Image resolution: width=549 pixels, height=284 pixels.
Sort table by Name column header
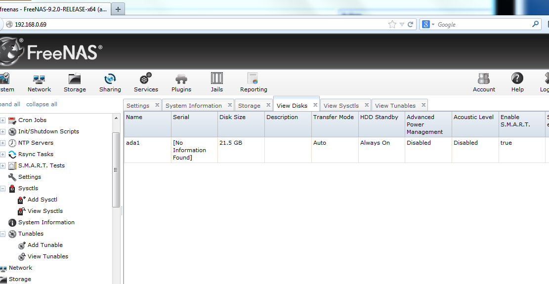(x=147, y=124)
